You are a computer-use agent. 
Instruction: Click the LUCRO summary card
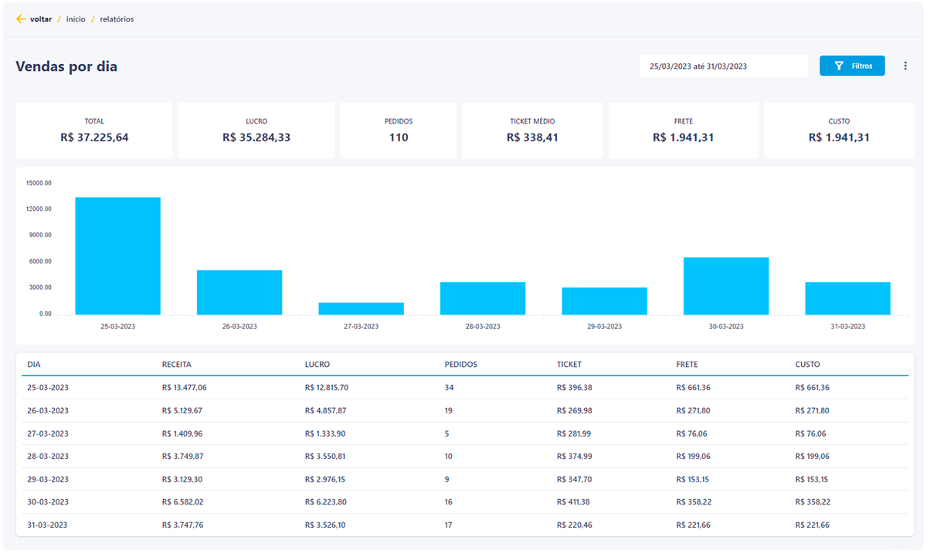coord(256,131)
